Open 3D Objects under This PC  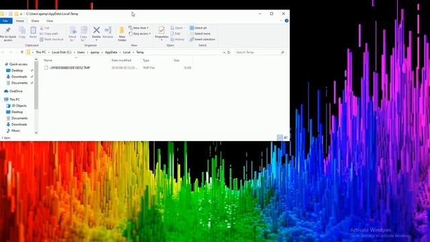click(19, 106)
